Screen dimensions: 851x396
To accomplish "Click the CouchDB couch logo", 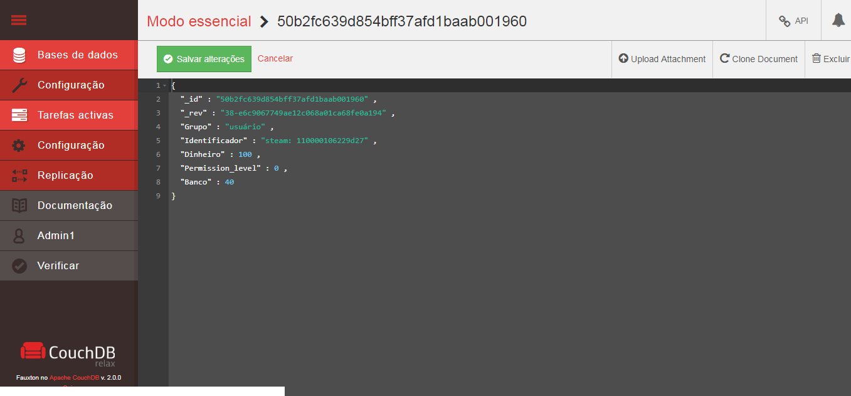I will tap(33, 351).
